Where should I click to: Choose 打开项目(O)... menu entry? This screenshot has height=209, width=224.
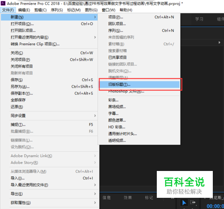point(49,24)
